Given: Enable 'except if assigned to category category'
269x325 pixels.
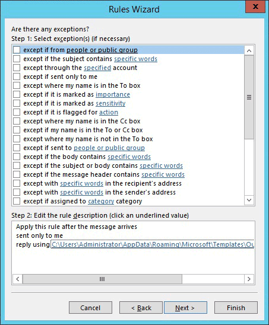Looking at the screenshot, I should point(17,201).
